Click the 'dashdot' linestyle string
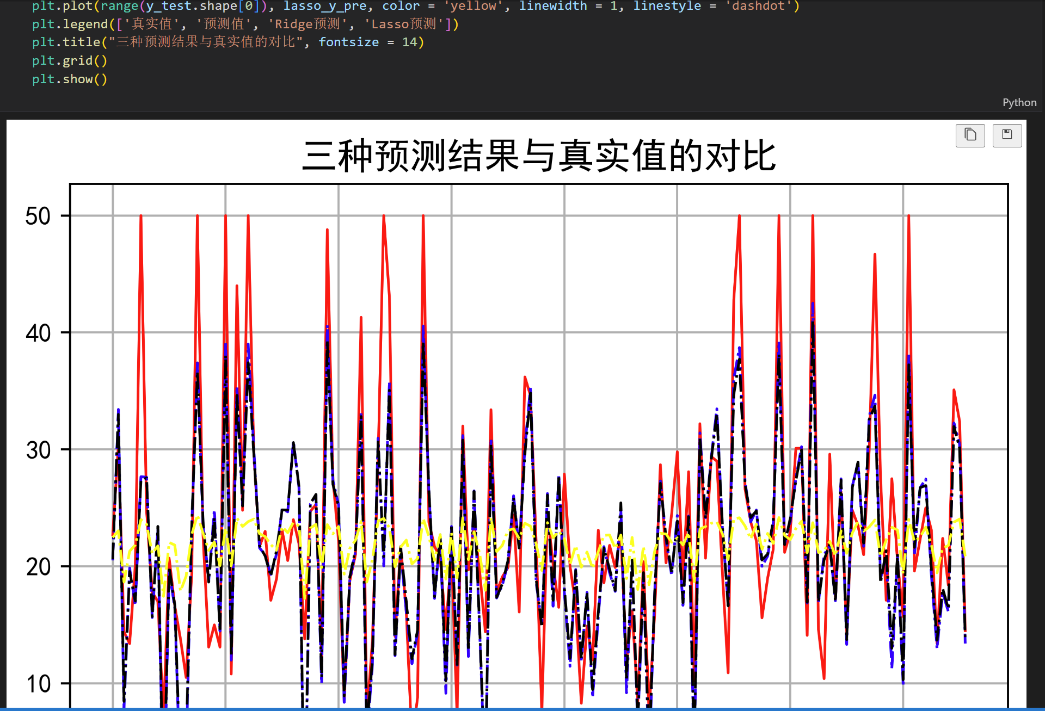Image resolution: width=1045 pixels, height=711 pixels. 759,6
